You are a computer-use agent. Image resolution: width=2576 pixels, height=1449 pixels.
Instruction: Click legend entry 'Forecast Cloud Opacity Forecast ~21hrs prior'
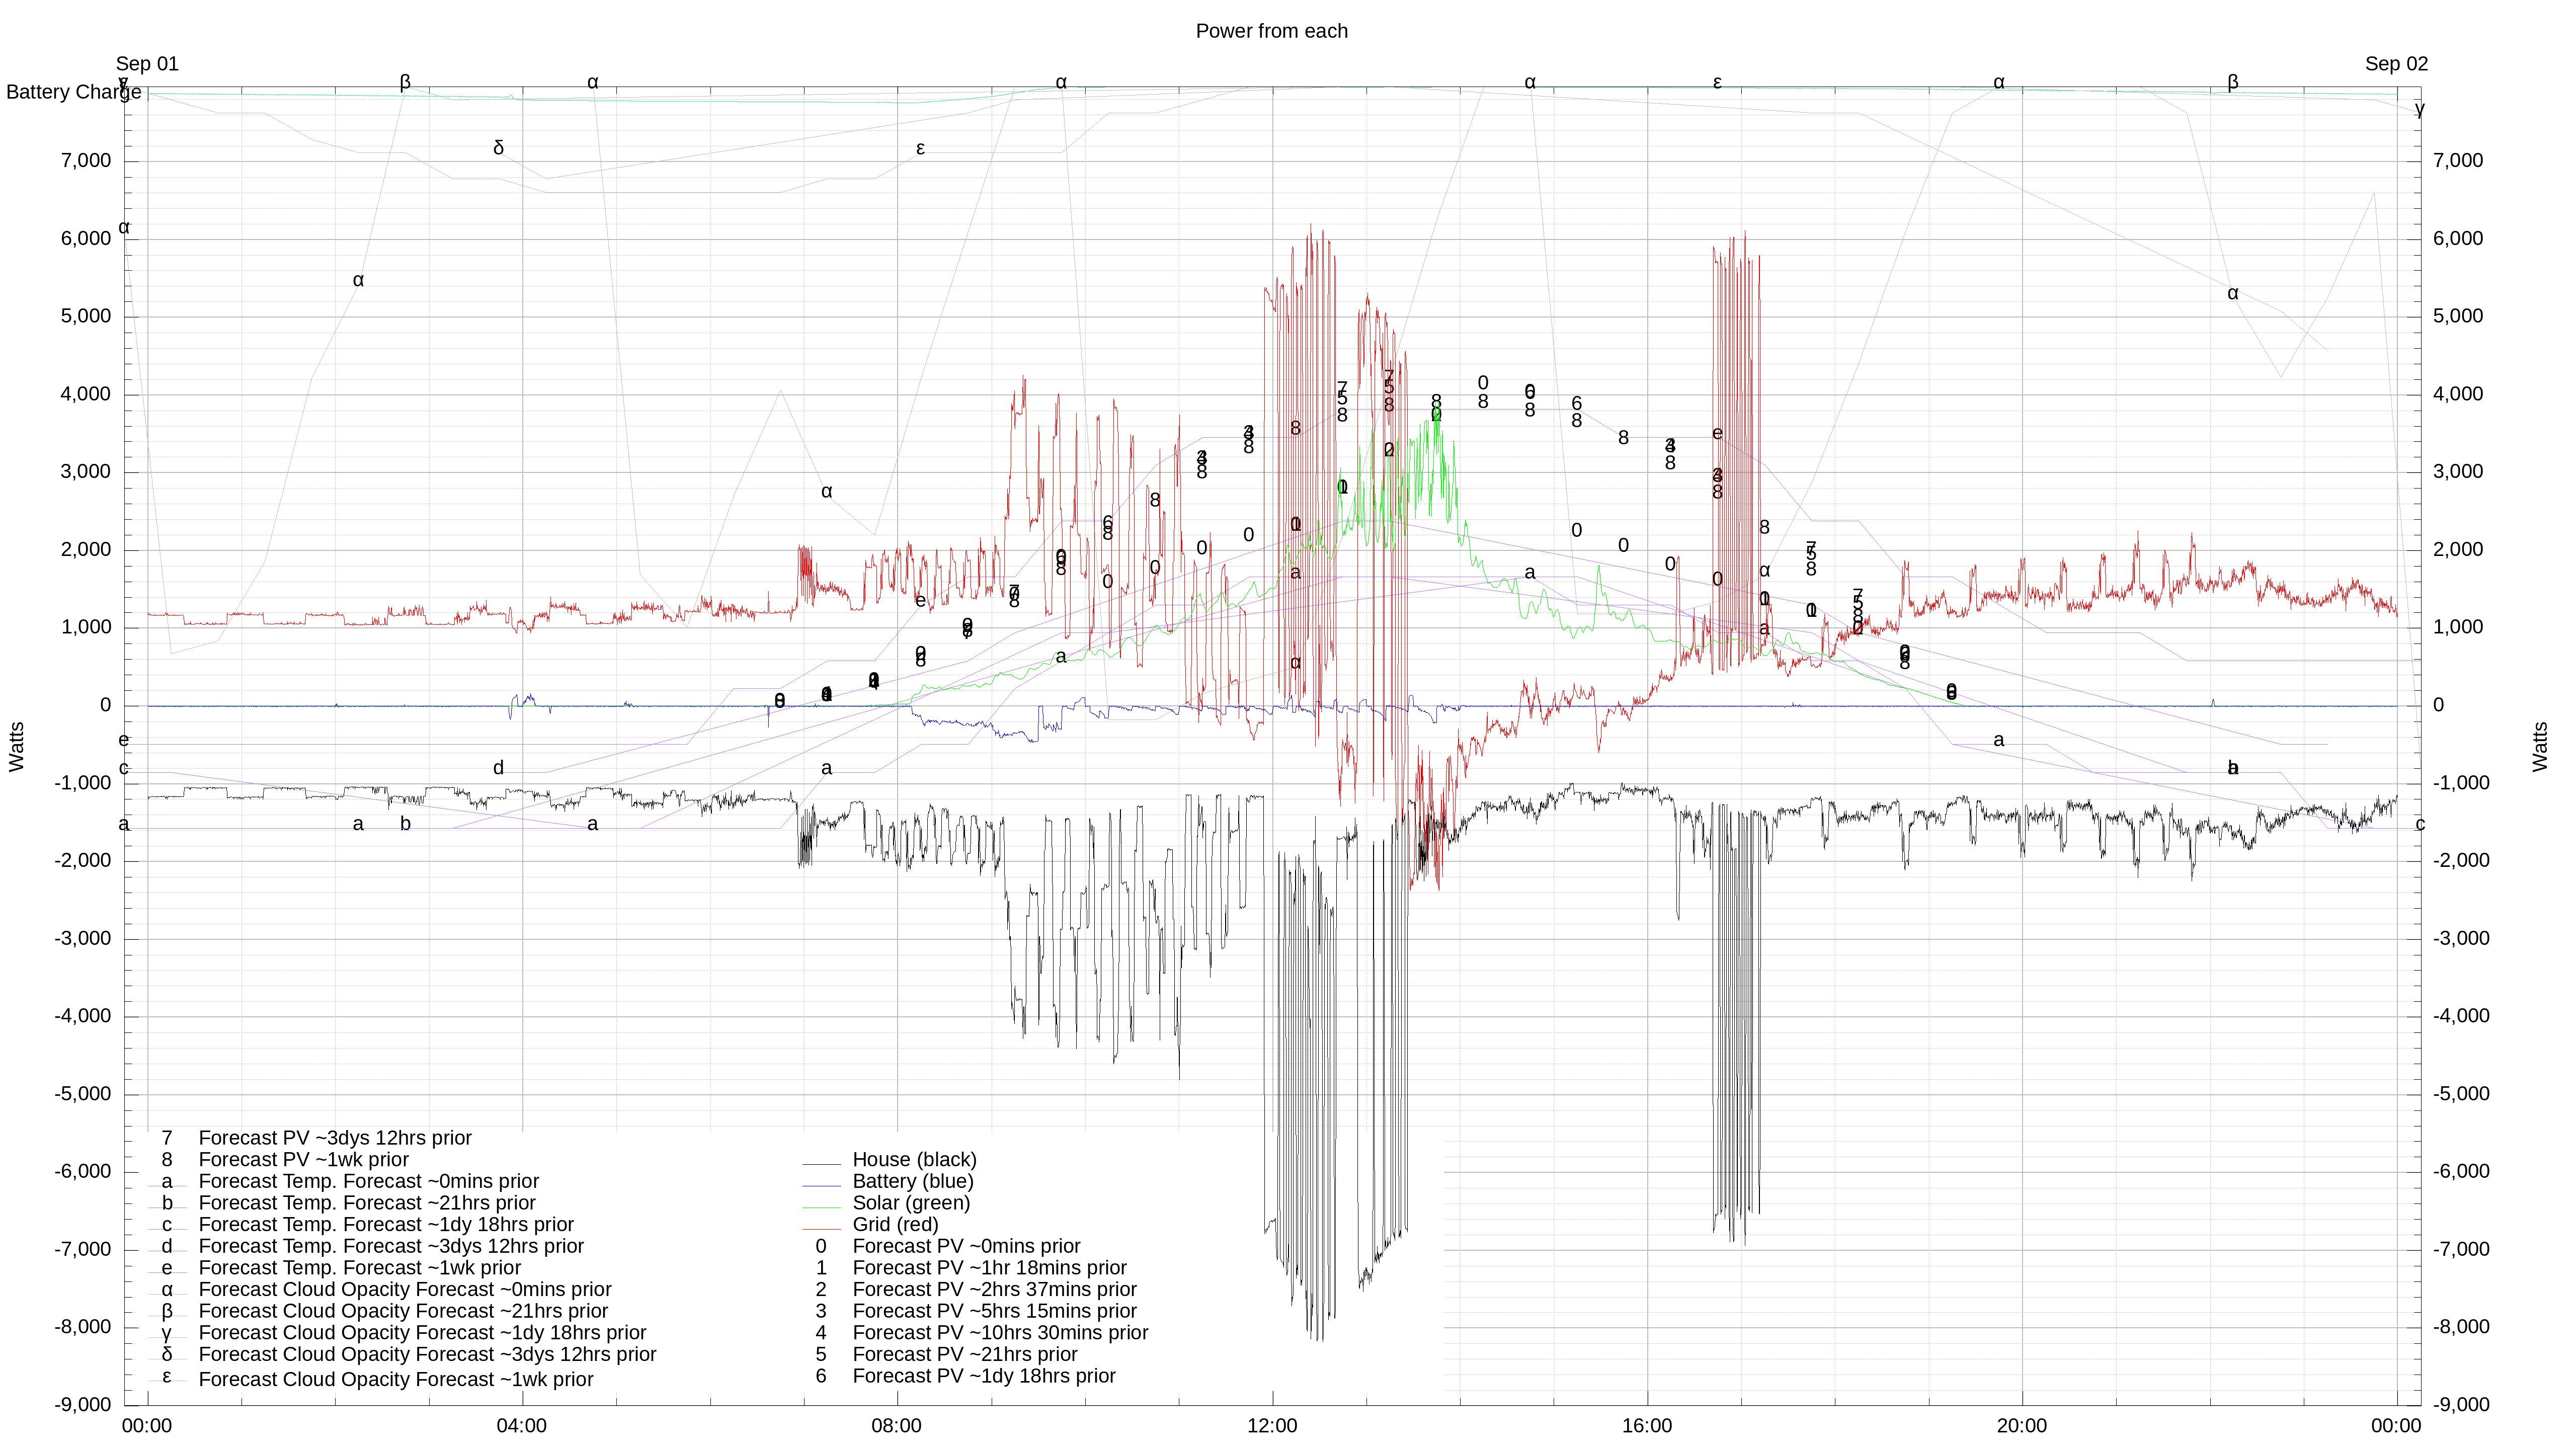(403, 1311)
